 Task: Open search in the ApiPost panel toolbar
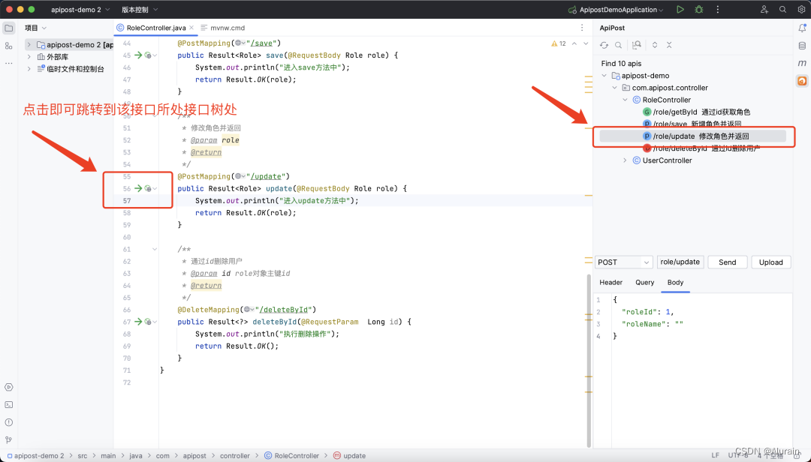(619, 45)
